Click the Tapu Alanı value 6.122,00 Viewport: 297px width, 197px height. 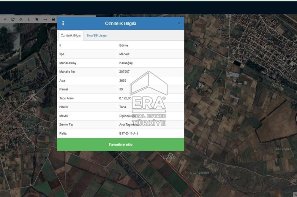[125, 98]
